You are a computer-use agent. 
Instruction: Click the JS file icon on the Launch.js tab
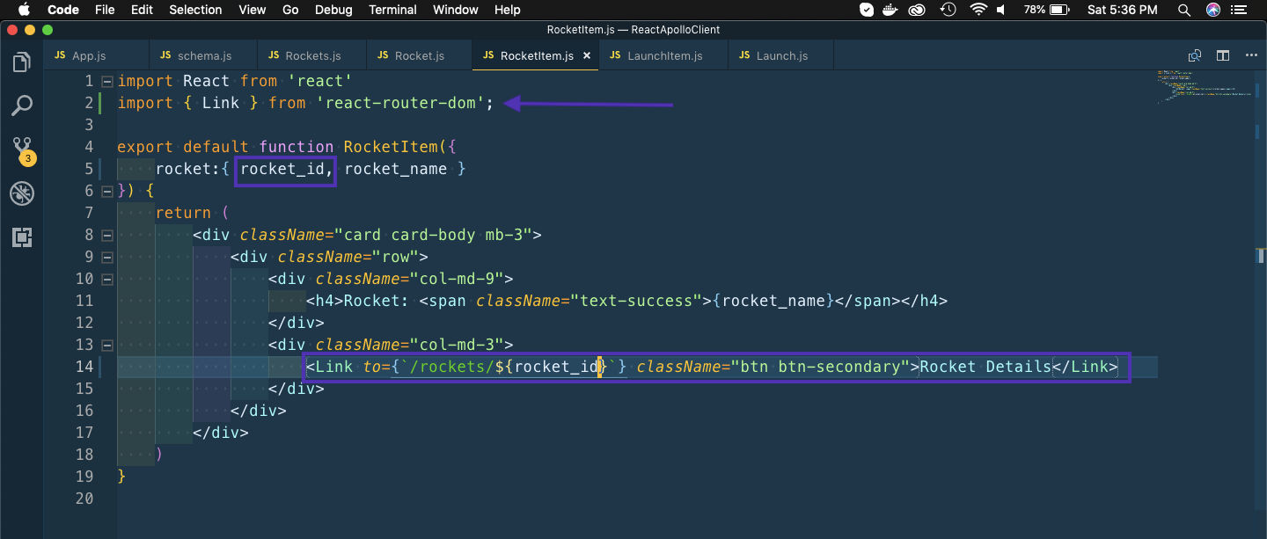744,55
